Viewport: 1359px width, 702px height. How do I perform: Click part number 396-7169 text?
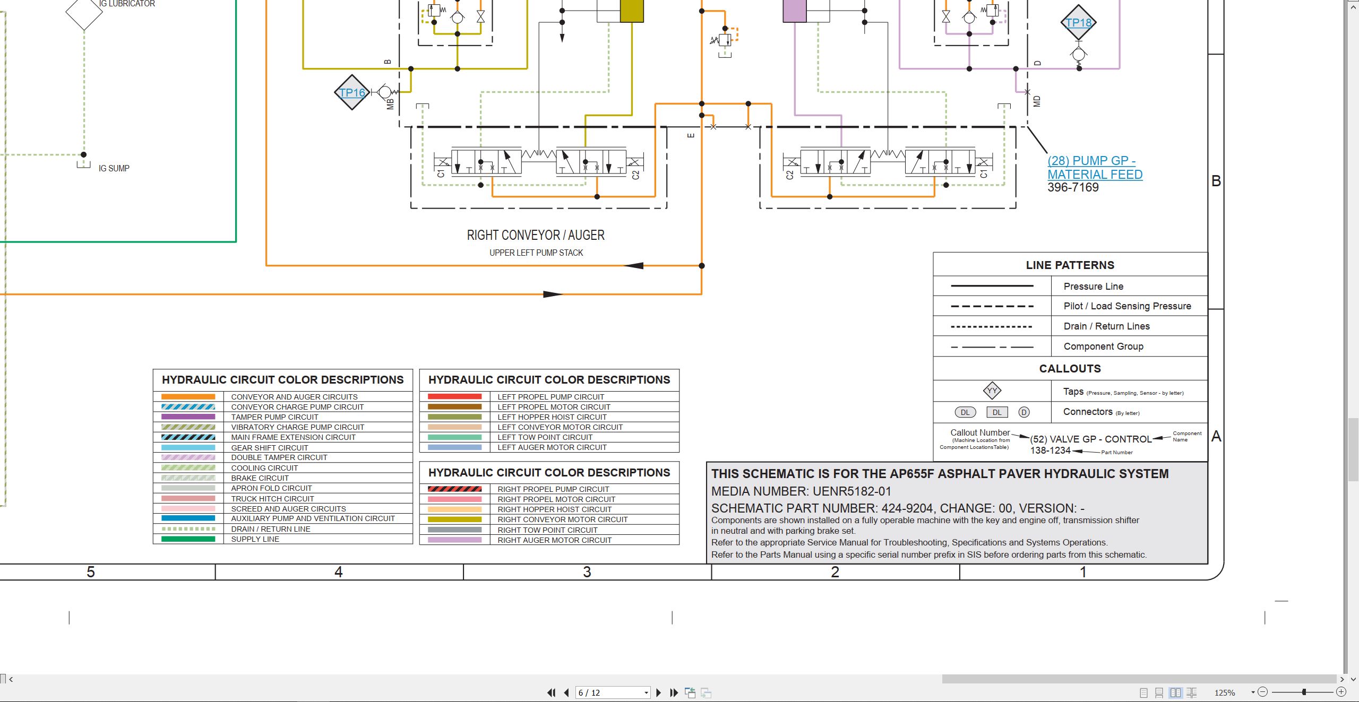coord(1073,187)
